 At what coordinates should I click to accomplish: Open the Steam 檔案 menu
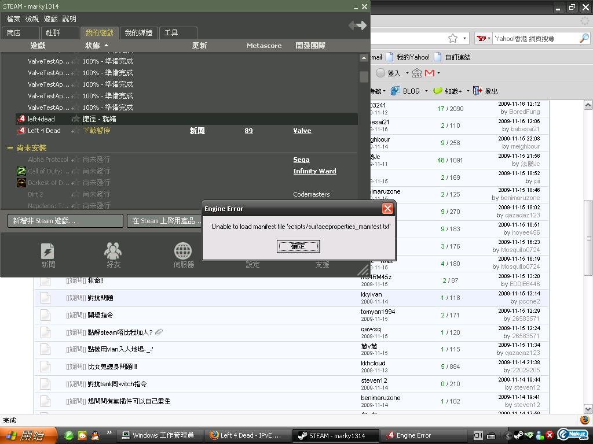coord(14,19)
